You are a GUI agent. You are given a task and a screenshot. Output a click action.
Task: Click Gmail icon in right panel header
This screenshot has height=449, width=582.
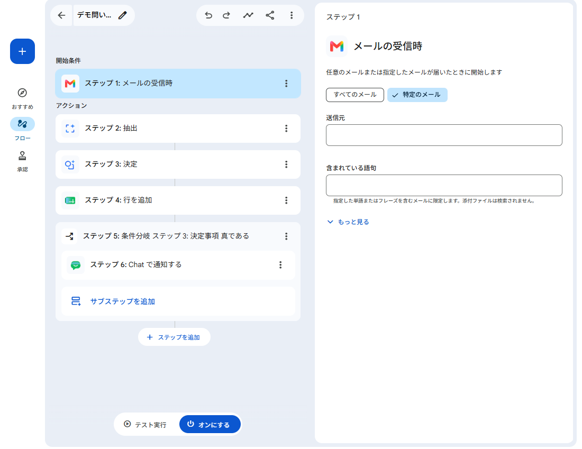[x=337, y=47]
